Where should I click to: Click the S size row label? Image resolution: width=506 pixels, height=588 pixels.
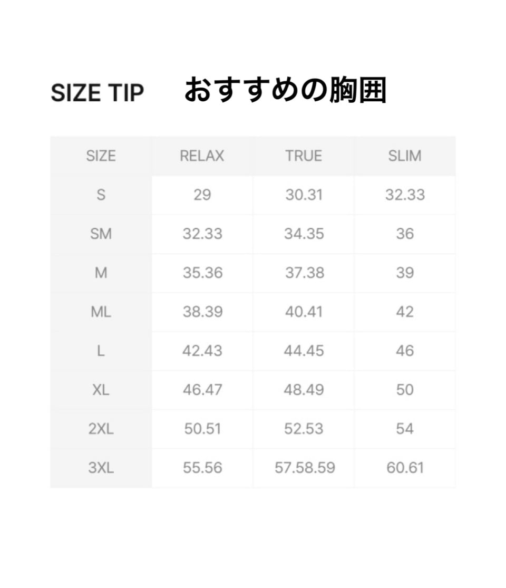coord(101,195)
